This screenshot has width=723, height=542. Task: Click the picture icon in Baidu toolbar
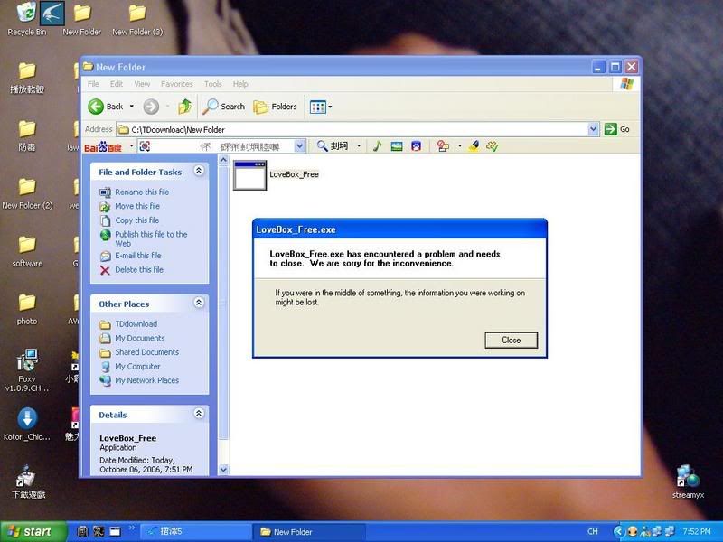pyautogui.click(x=397, y=146)
